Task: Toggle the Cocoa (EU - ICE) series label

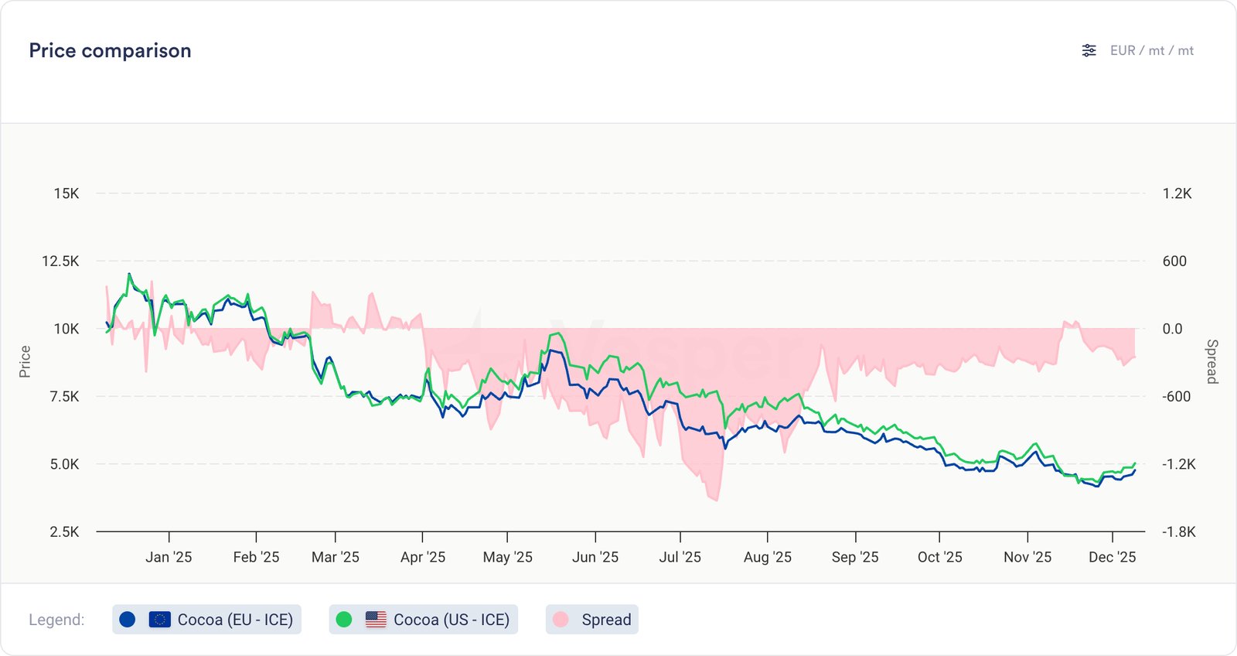Action: coord(235,620)
